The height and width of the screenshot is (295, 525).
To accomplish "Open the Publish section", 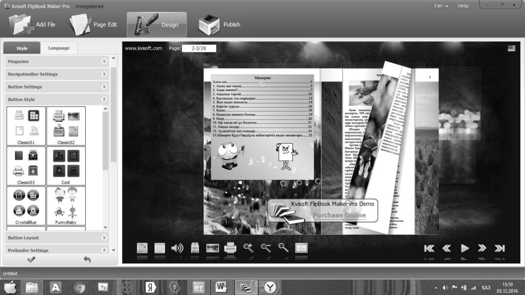I will coord(219,25).
